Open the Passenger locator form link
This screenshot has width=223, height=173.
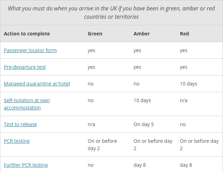click(x=30, y=50)
